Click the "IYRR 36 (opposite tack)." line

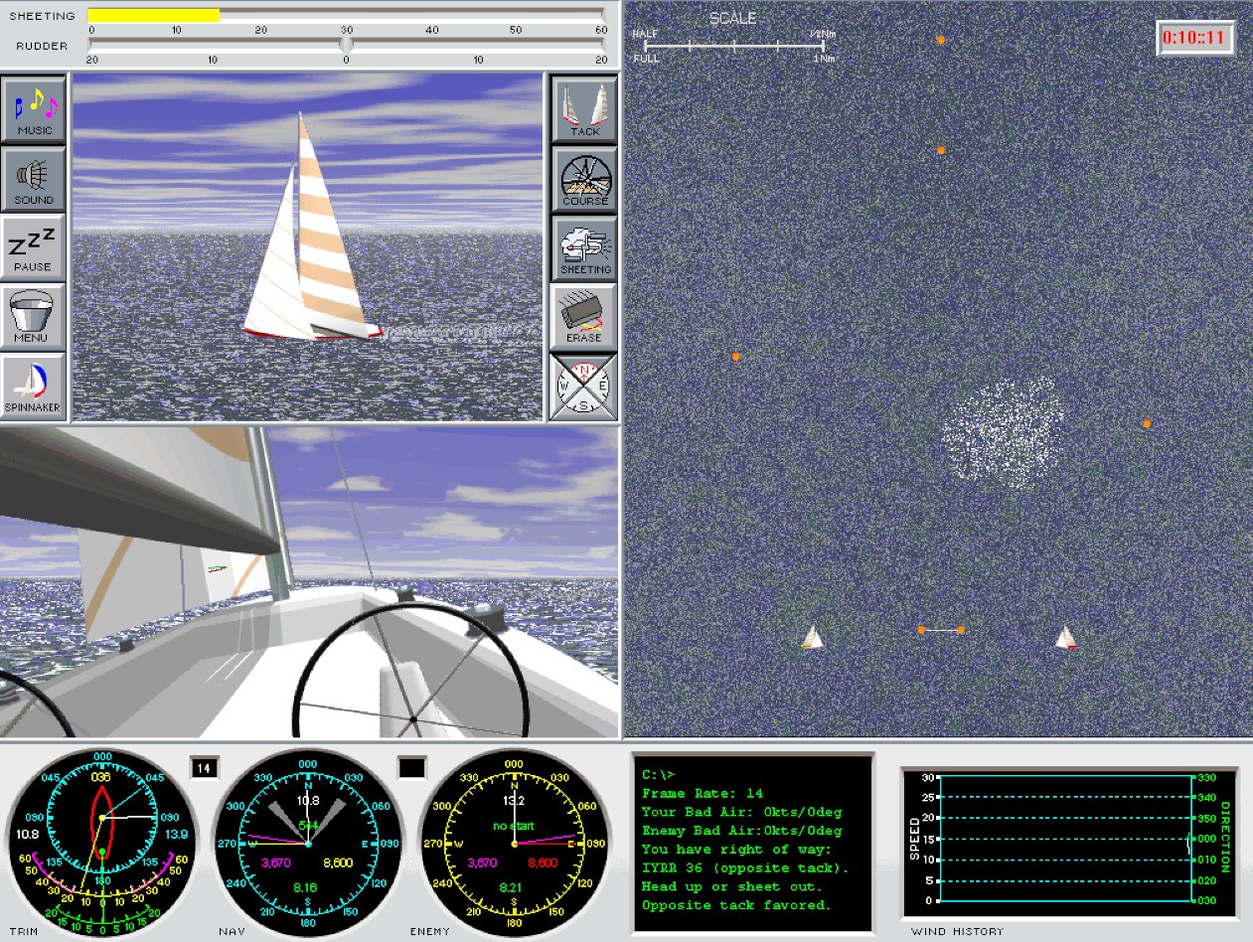(x=746, y=867)
